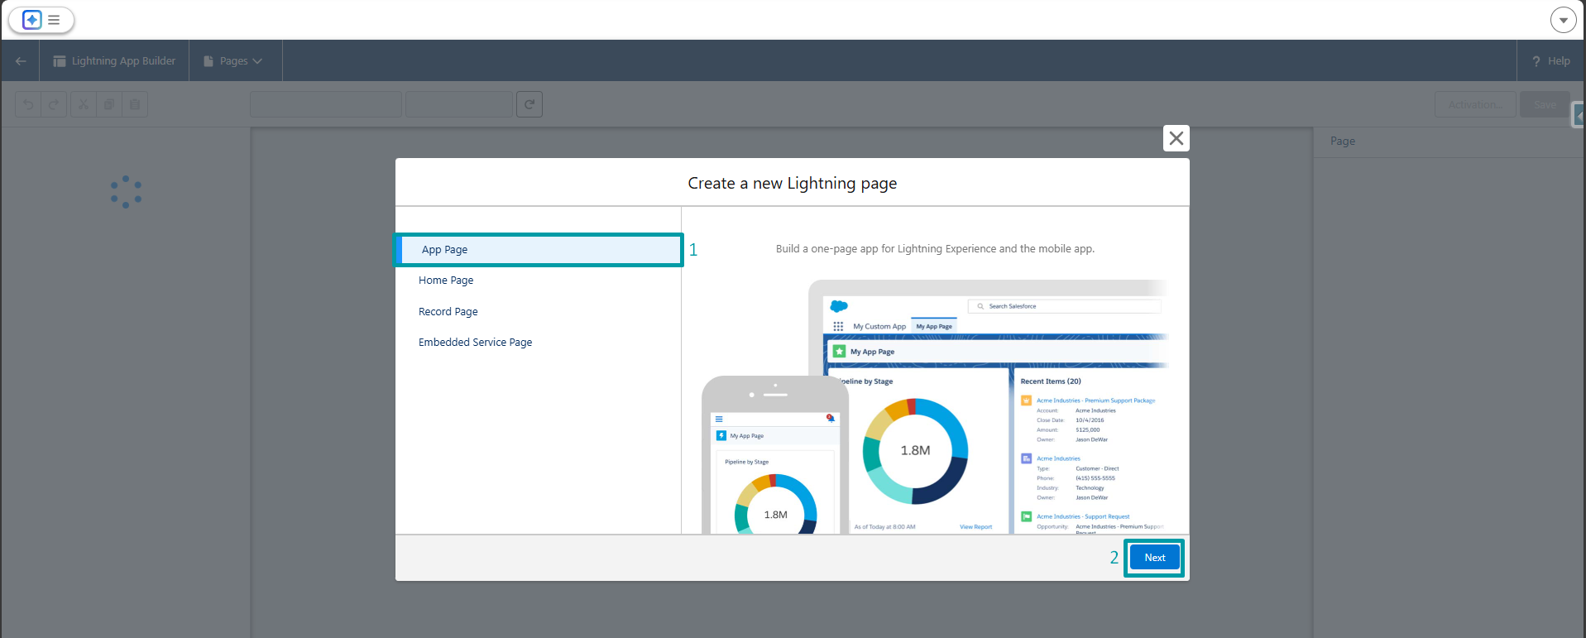Click the cut scissors icon

click(83, 104)
